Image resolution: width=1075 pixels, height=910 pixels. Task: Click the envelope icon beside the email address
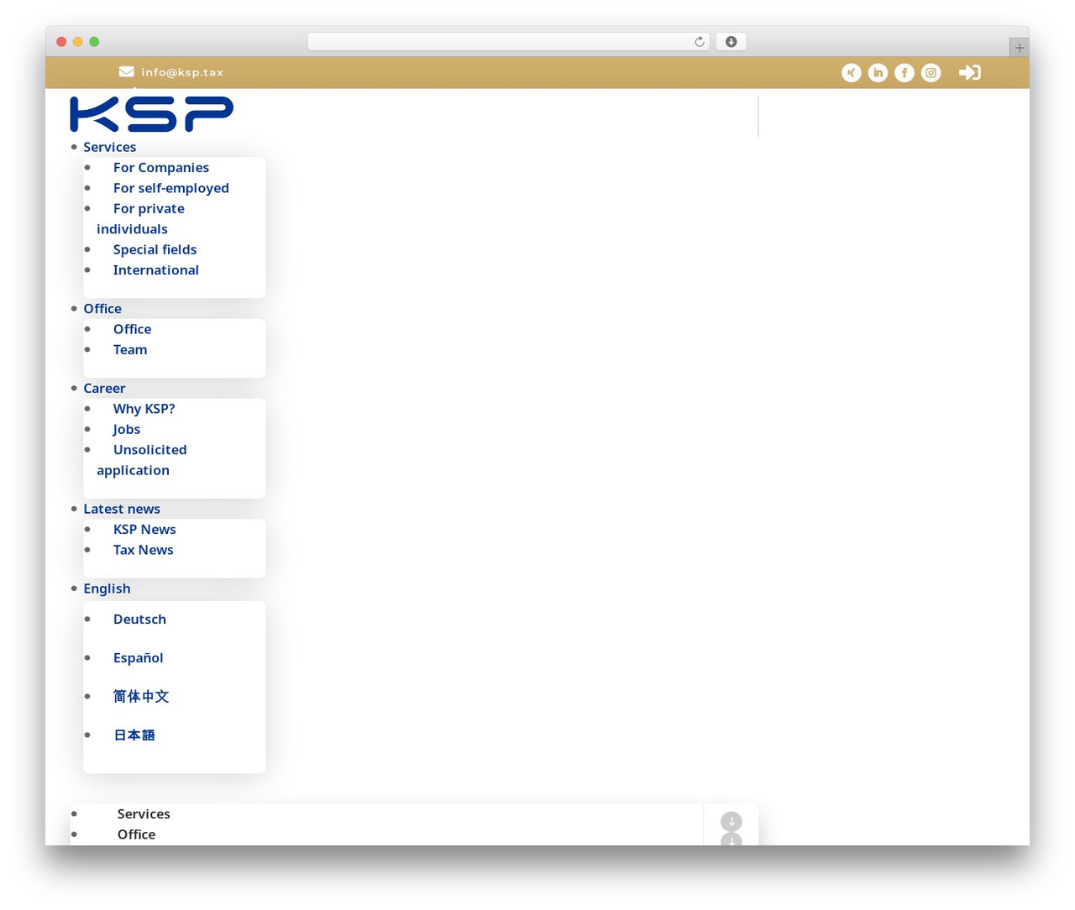(x=126, y=72)
